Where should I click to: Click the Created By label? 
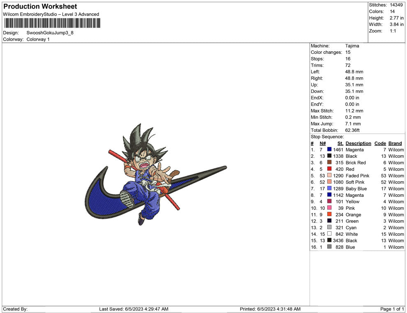tap(15, 309)
